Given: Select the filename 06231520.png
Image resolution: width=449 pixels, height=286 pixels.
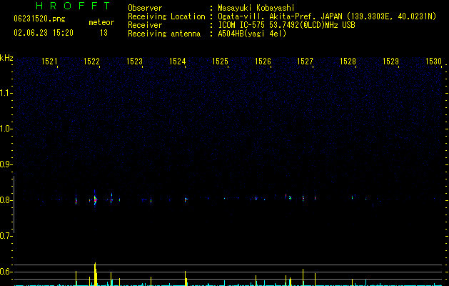Looking at the screenshot, I should [39, 19].
